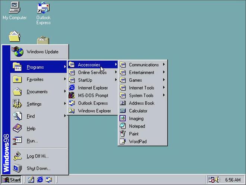Click the Task Scheduler tray icon
This screenshot has height=185, width=246.
tap(211, 179)
